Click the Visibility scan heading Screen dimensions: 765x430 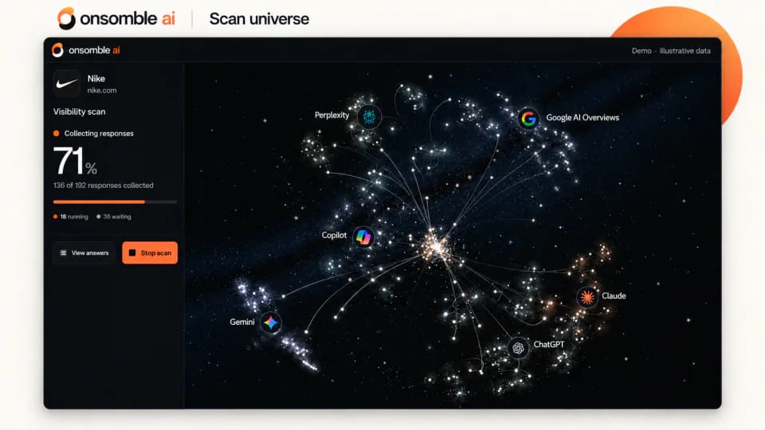[x=79, y=111]
